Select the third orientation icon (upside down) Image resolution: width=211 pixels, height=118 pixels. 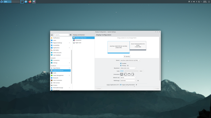pos(129,74)
